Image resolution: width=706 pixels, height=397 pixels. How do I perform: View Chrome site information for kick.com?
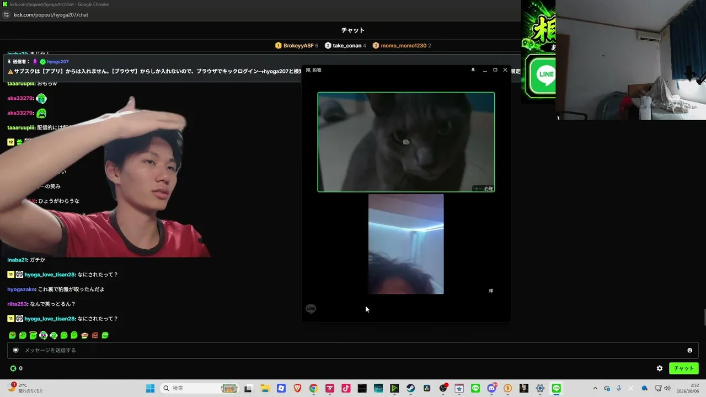click(x=7, y=15)
